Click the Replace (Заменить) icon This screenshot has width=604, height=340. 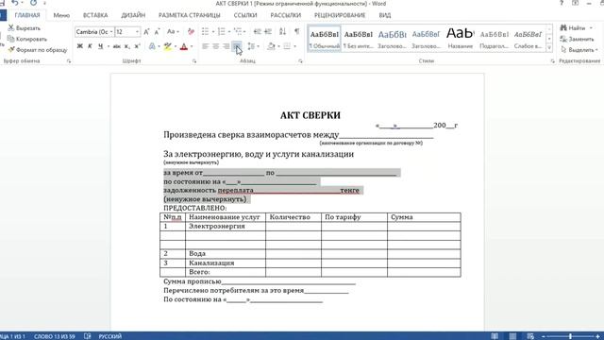pos(563,39)
